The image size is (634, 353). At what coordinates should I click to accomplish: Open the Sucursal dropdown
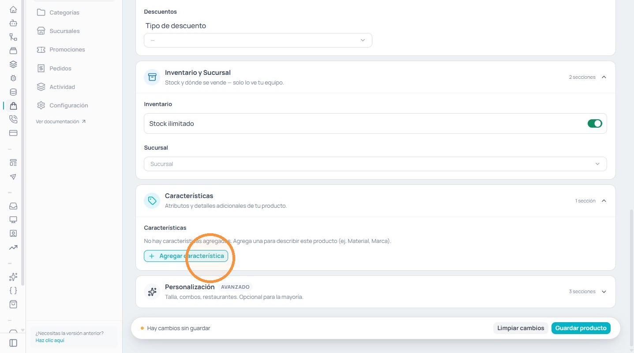[375, 164]
